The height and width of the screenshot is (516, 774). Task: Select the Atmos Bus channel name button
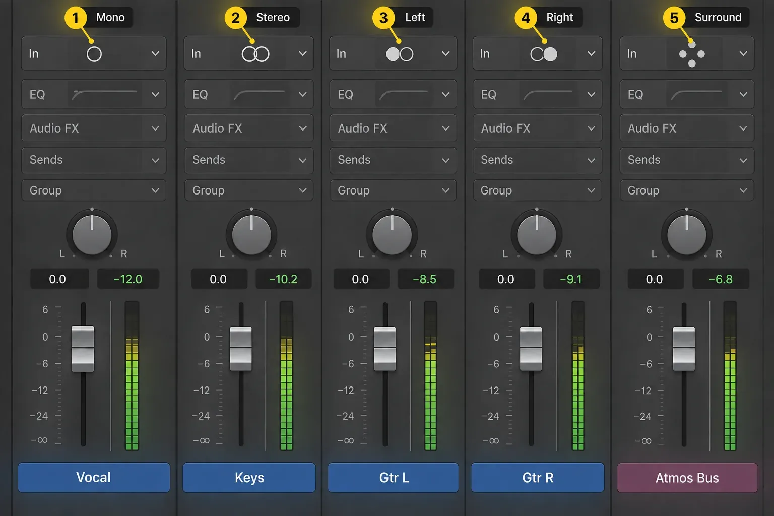(x=687, y=477)
